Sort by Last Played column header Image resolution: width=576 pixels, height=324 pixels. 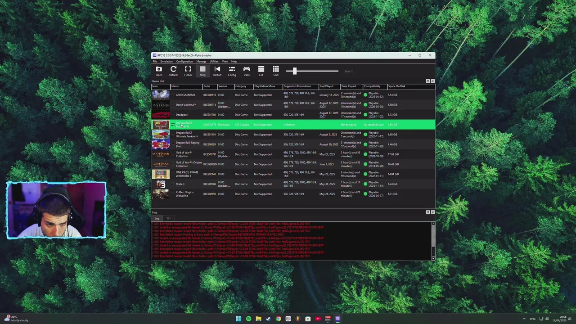pos(329,86)
